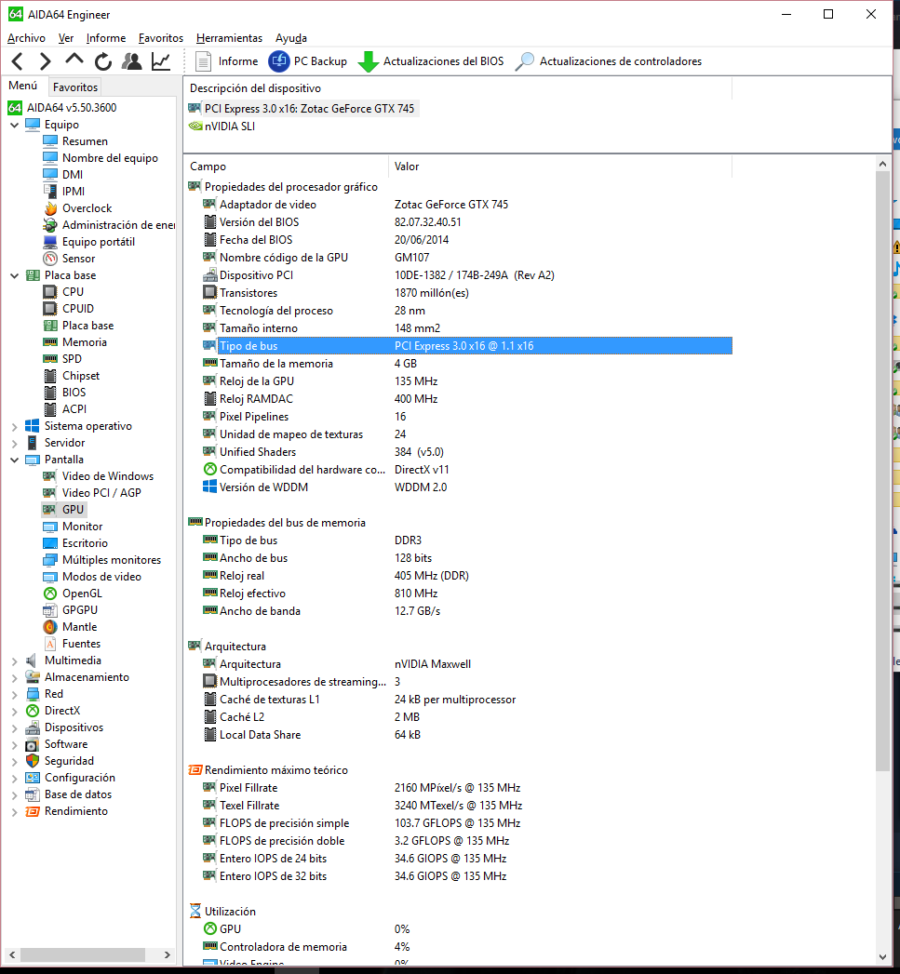The height and width of the screenshot is (974, 900).
Task: Select the Fuentes fonts icon
Action: click(x=49, y=644)
